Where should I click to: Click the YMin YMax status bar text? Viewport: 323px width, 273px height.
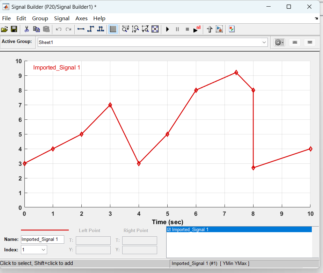(235, 264)
